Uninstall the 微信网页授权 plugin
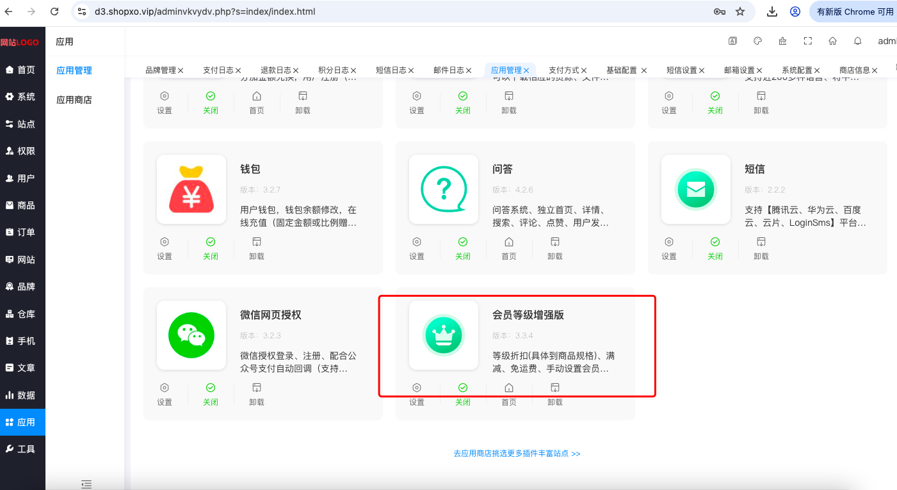This screenshot has height=490, width=897. point(257,394)
